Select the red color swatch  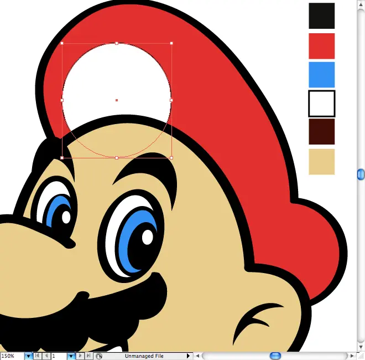(x=321, y=46)
